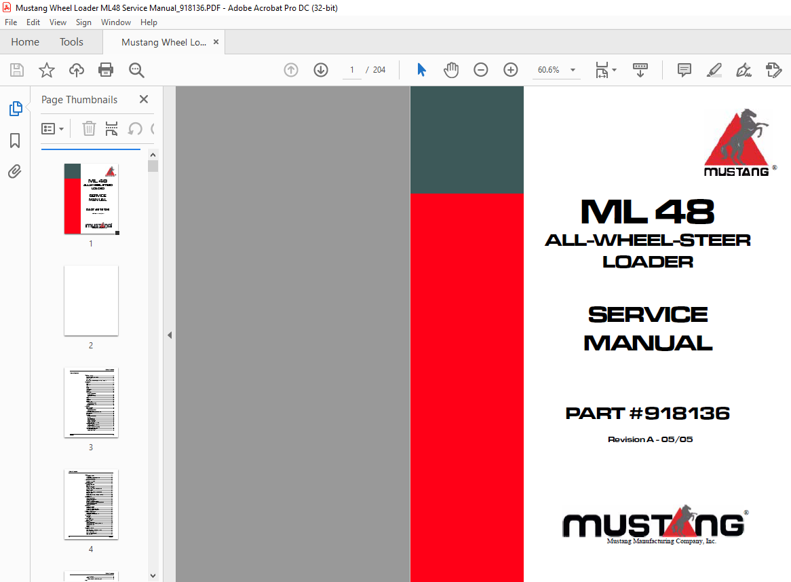Go to next page arrow

click(321, 70)
